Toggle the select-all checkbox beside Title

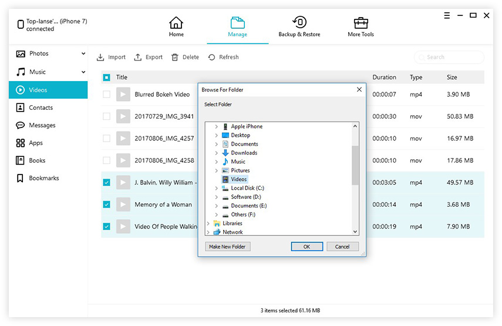(106, 78)
